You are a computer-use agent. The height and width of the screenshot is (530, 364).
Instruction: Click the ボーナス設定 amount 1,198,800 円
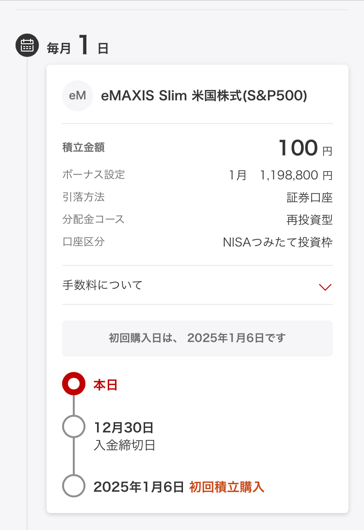[x=296, y=175]
